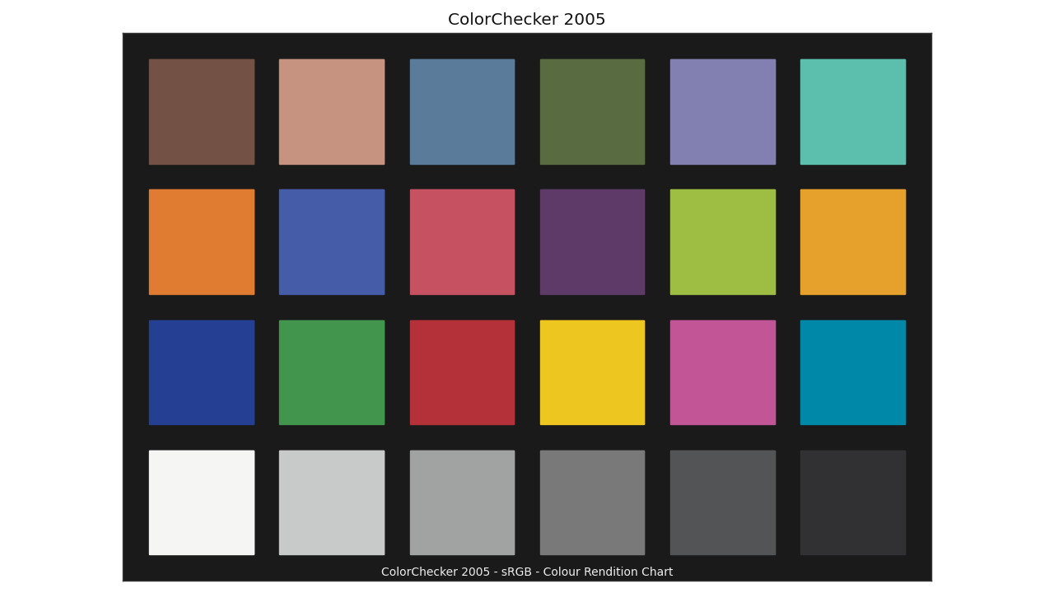
Task: Click the 'ColorChecker 2005' title text
Action: pyautogui.click(x=527, y=20)
